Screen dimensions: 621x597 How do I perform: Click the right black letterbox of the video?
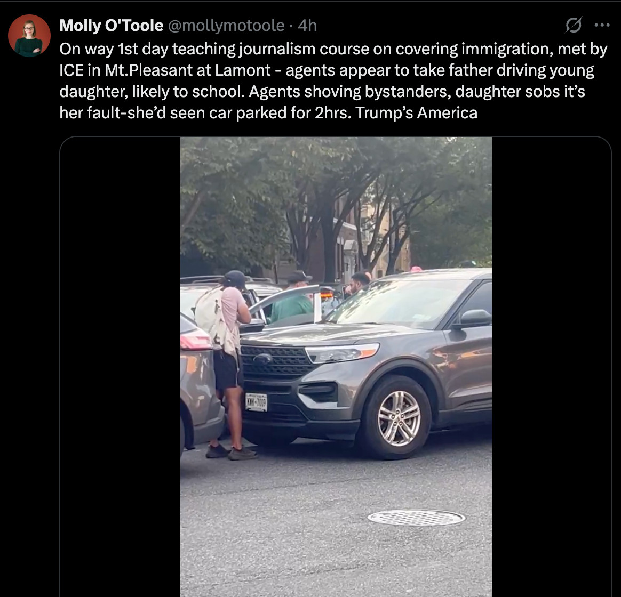(x=551, y=367)
